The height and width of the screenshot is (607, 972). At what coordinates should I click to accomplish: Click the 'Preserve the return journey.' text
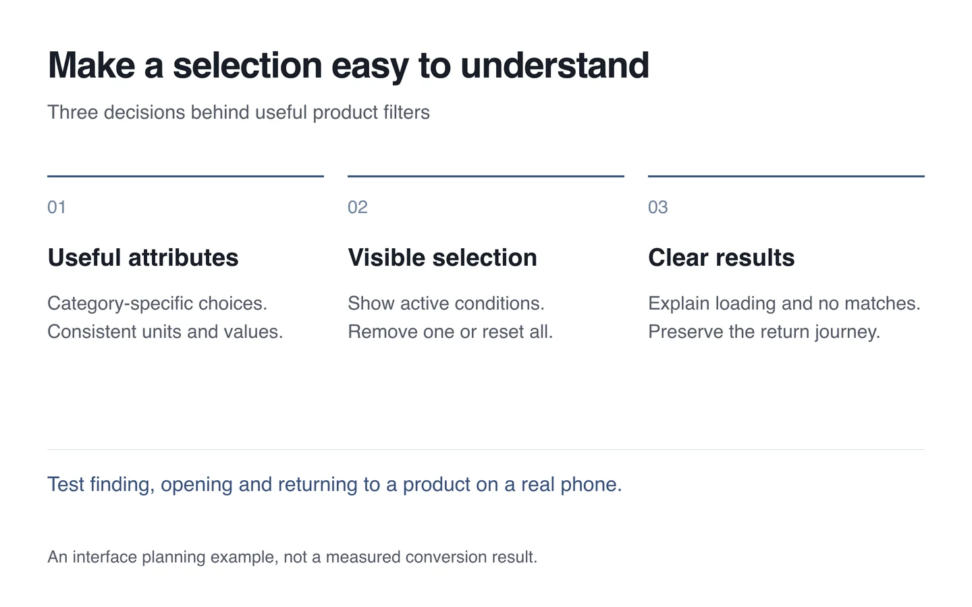[764, 332]
